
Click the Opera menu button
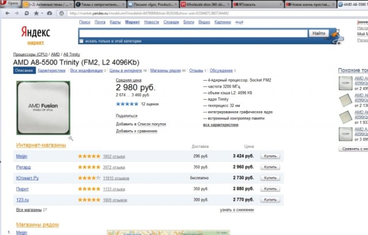coord(10,3)
